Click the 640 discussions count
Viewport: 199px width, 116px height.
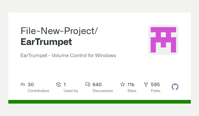point(97,85)
